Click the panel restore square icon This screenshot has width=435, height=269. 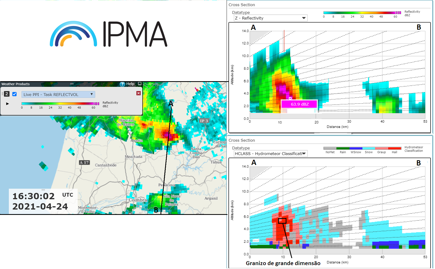tap(140, 84)
